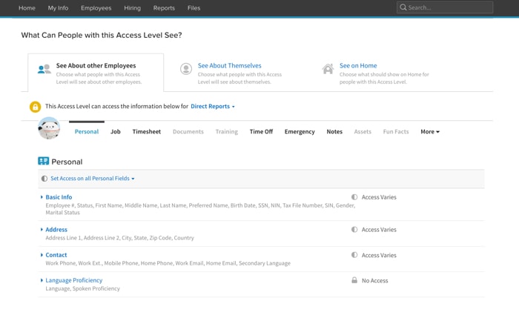The width and height of the screenshot is (519, 315).
Task: Expand Language Proficiency with its triangle arrow
Action: pyautogui.click(x=42, y=280)
